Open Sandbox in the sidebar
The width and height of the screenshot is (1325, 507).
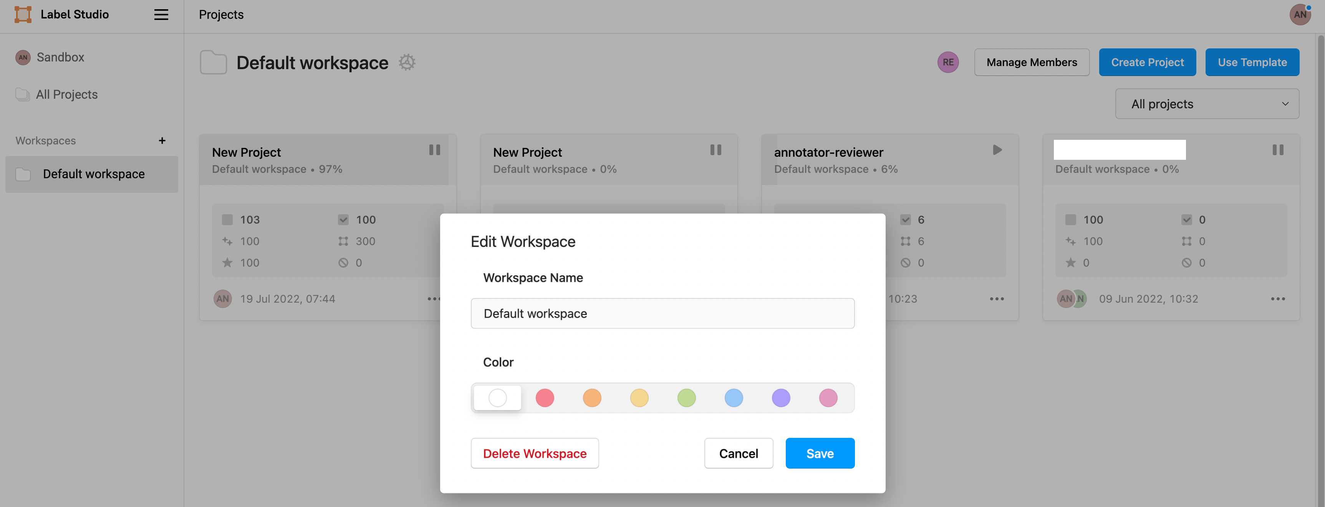pyautogui.click(x=60, y=57)
